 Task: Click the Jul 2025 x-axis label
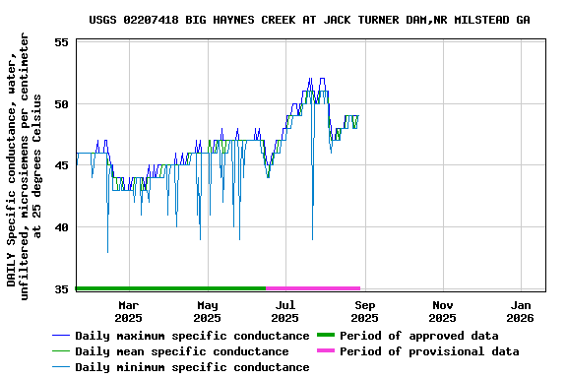tap(284, 311)
